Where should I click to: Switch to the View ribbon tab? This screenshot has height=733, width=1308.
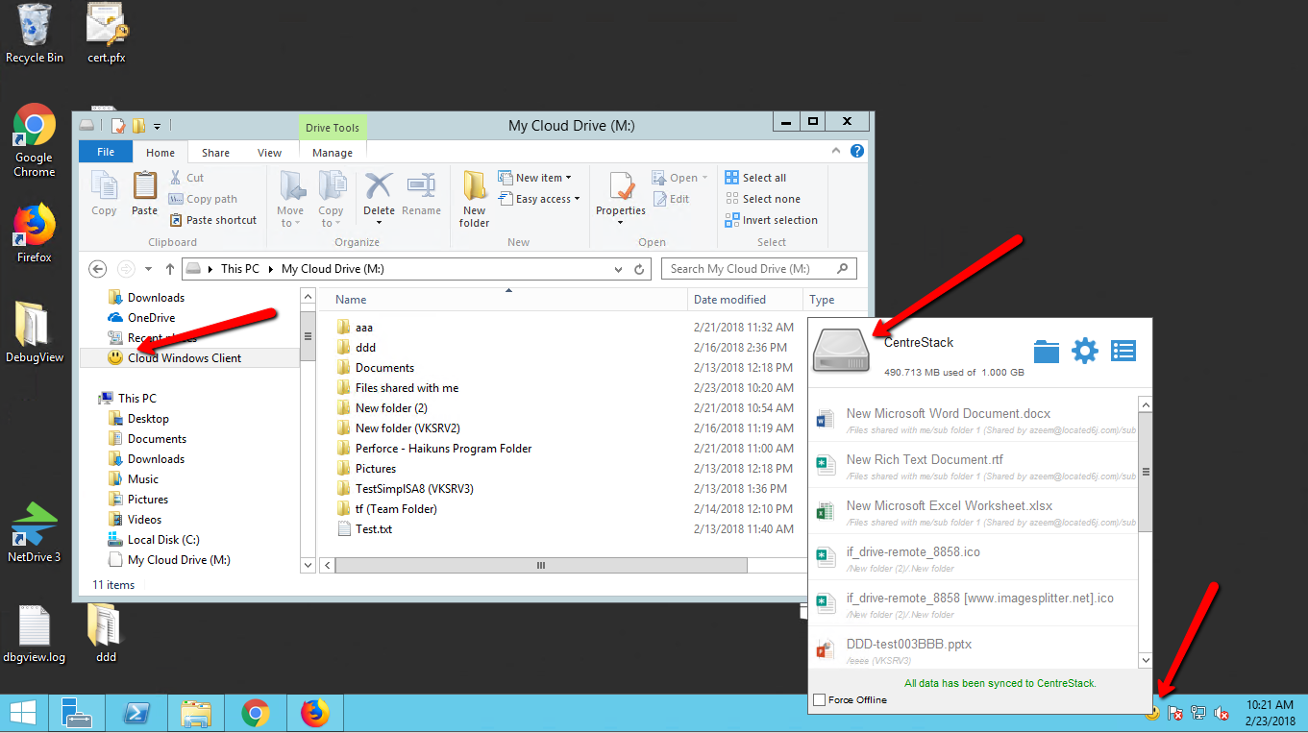tap(269, 153)
